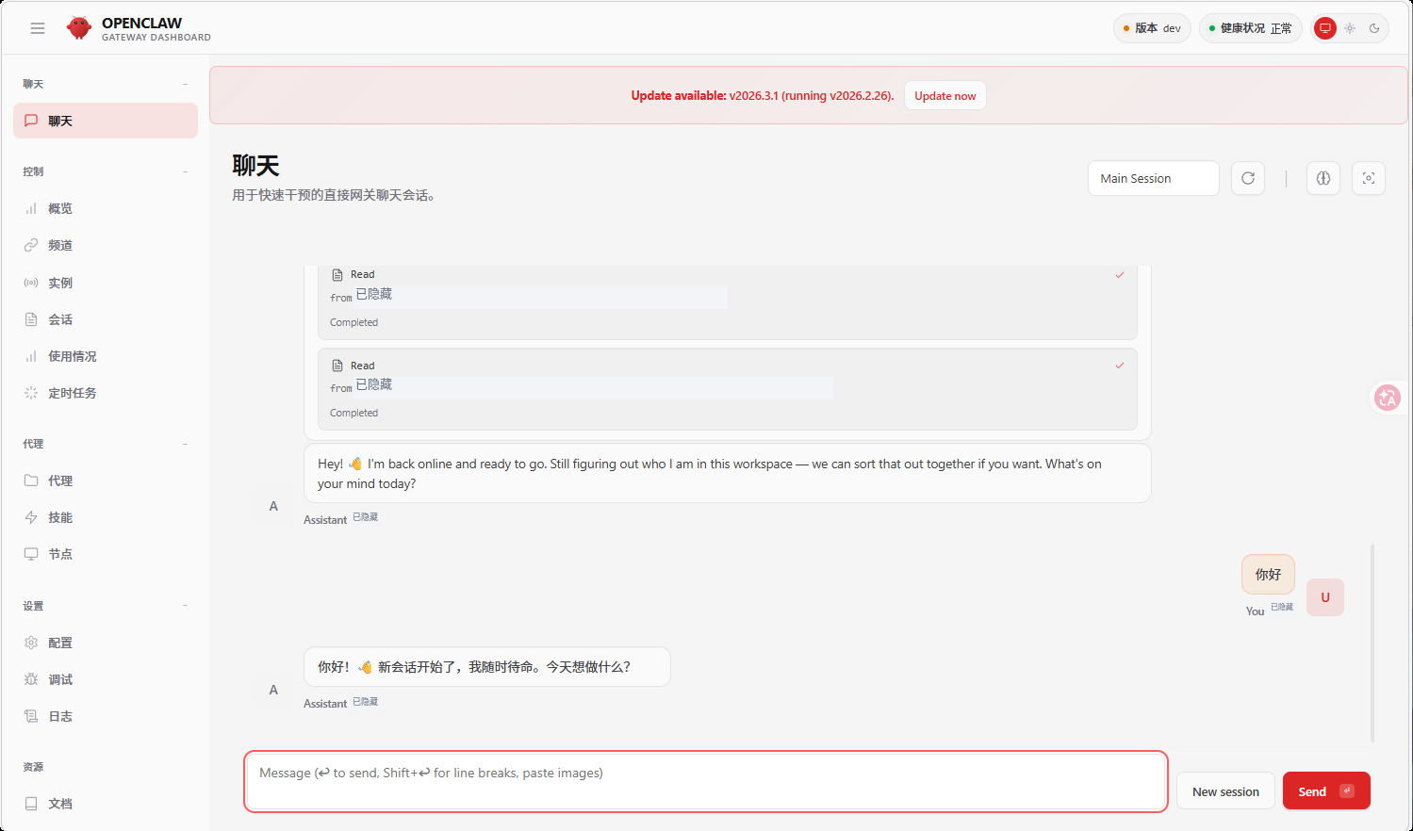Select 聊天 chat in the sidebar
Screen dimensions: 1413x831
pyautogui.click(x=106, y=121)
